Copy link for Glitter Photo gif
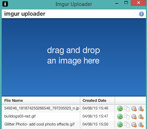This screenshot has height=129, width=147. [x=127, y=124]
